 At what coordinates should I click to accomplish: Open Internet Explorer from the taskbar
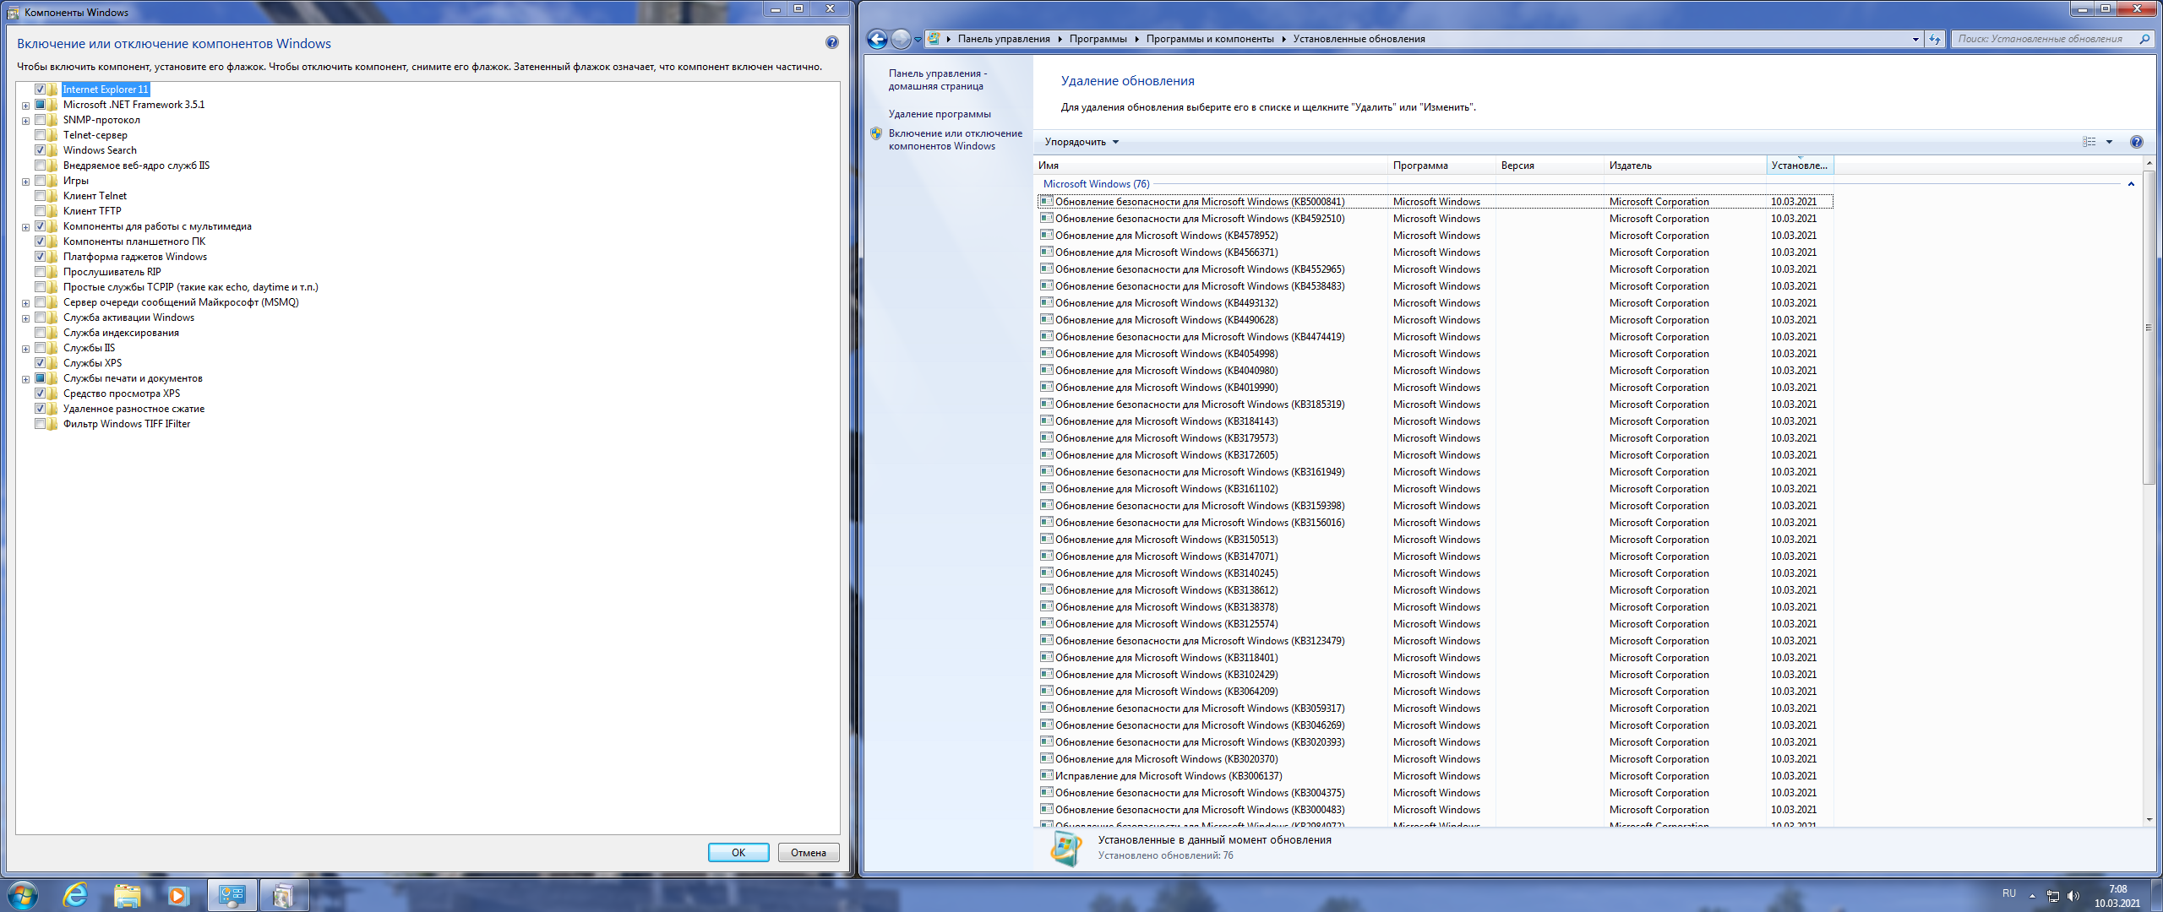(76, 894)
